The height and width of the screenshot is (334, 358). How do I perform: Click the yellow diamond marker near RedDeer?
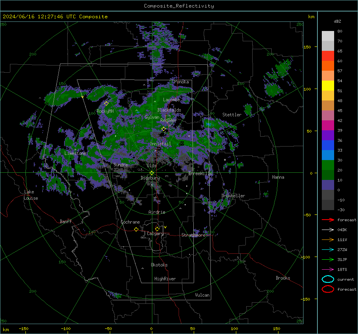(x=164, y=129)
